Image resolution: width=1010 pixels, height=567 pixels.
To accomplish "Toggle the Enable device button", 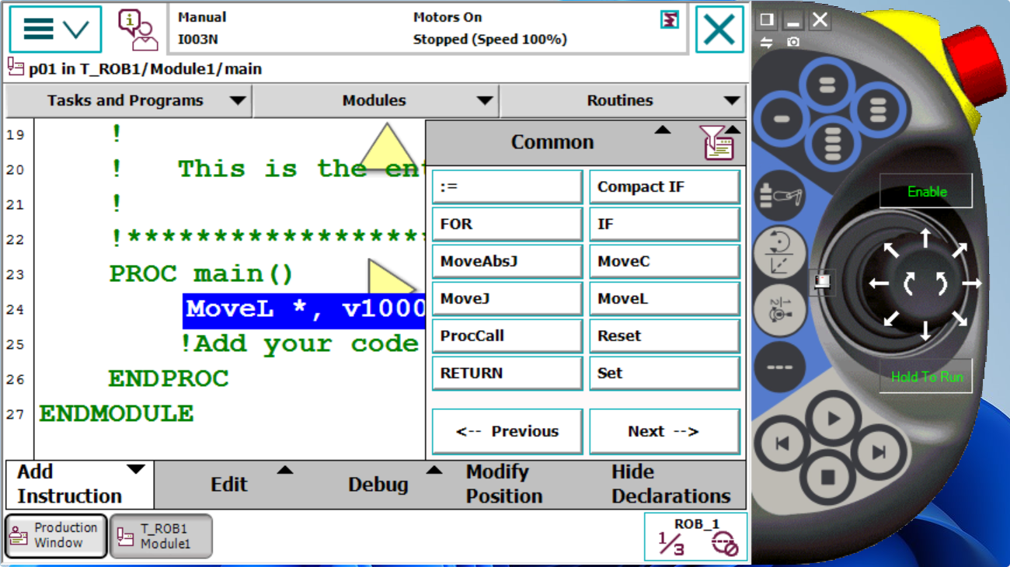I will [x=926, y=192].
